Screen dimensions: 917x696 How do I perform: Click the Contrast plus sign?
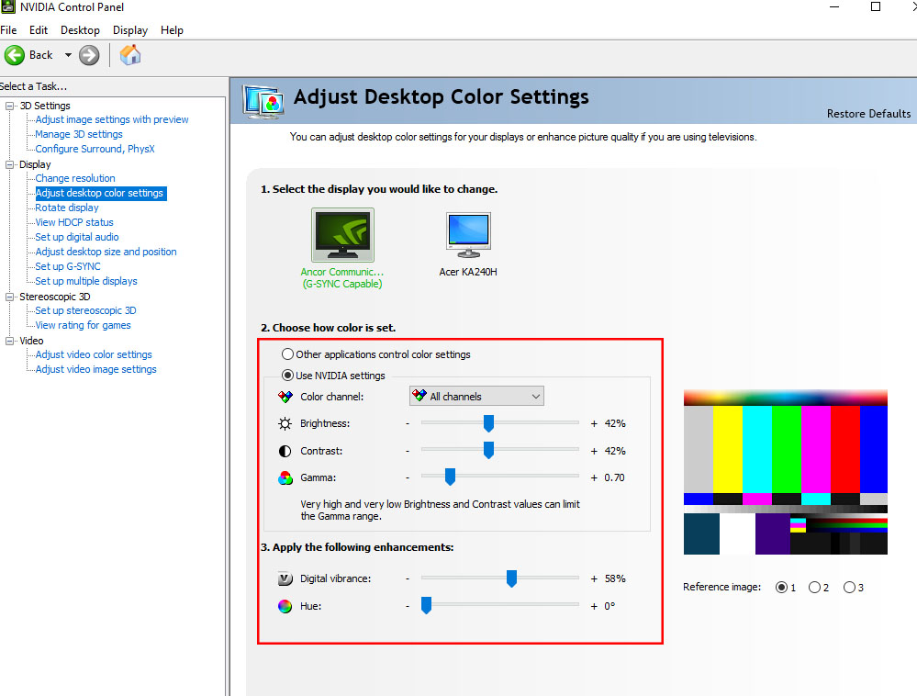pos(594,451)
